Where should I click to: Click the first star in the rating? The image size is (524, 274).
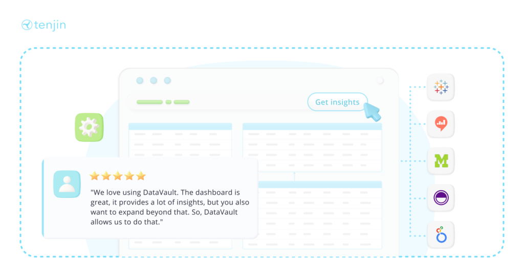pos(95,176)
